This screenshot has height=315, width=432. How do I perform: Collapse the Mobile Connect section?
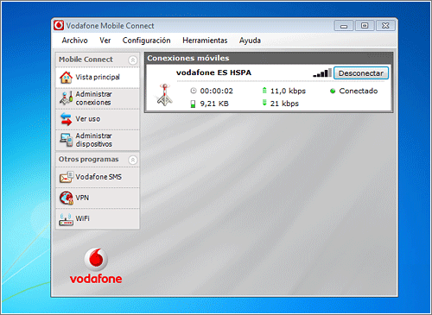coord(132,60)
